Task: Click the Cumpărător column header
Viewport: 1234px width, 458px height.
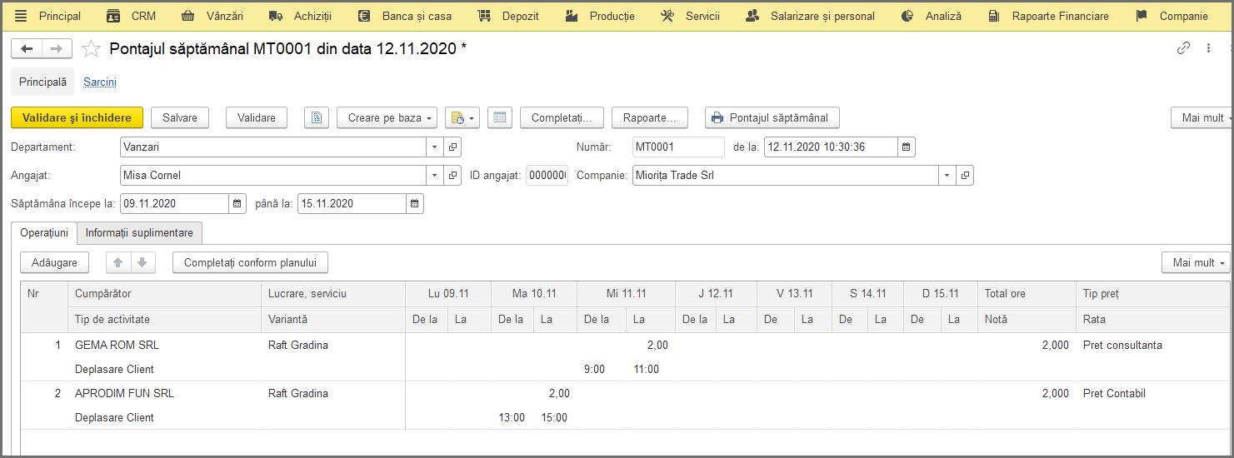Action: 164,294
